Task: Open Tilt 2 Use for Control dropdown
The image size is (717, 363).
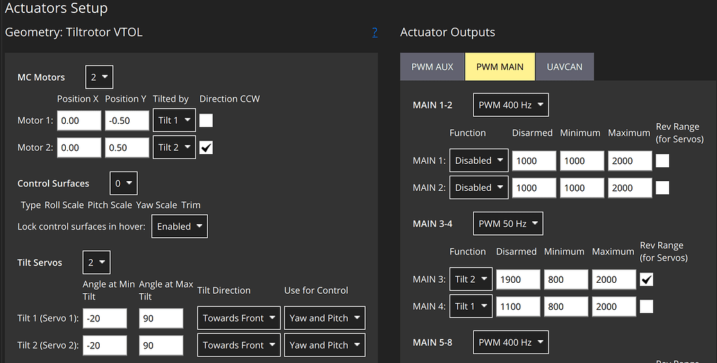Action: [325, 345]
